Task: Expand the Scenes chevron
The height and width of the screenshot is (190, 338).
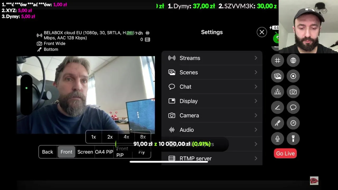Action: coord(256,72)
